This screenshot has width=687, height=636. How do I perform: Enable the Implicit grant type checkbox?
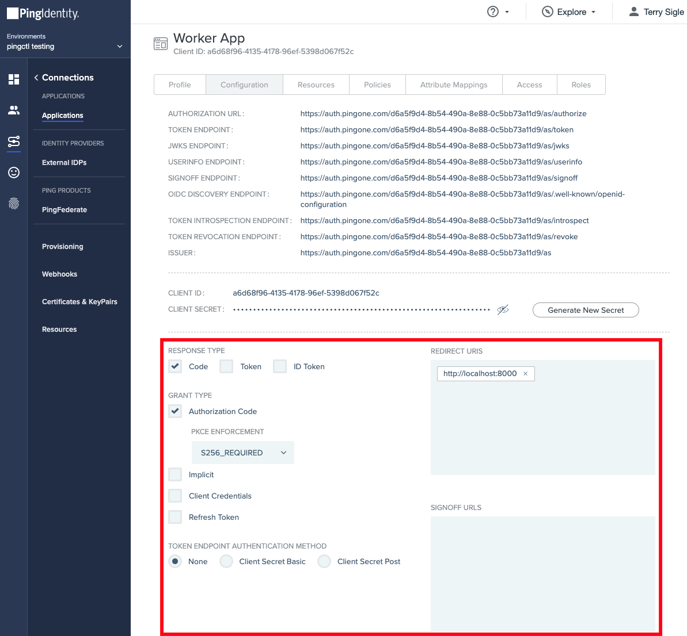click(x=175, y=474)
